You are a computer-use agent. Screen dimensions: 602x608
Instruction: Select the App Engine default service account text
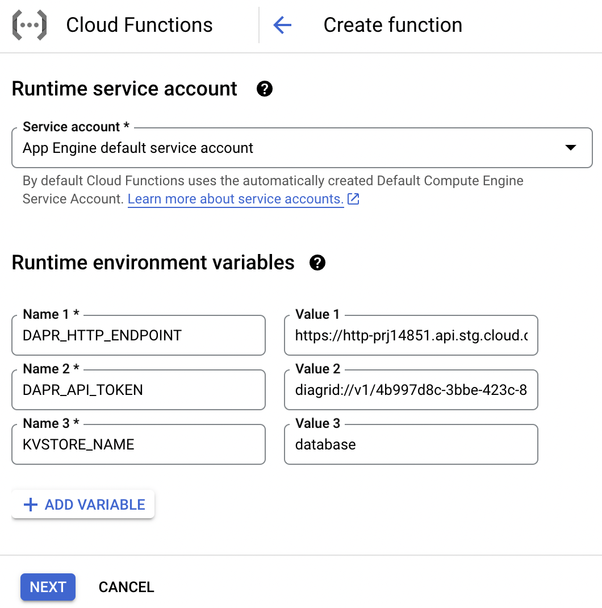138,148
